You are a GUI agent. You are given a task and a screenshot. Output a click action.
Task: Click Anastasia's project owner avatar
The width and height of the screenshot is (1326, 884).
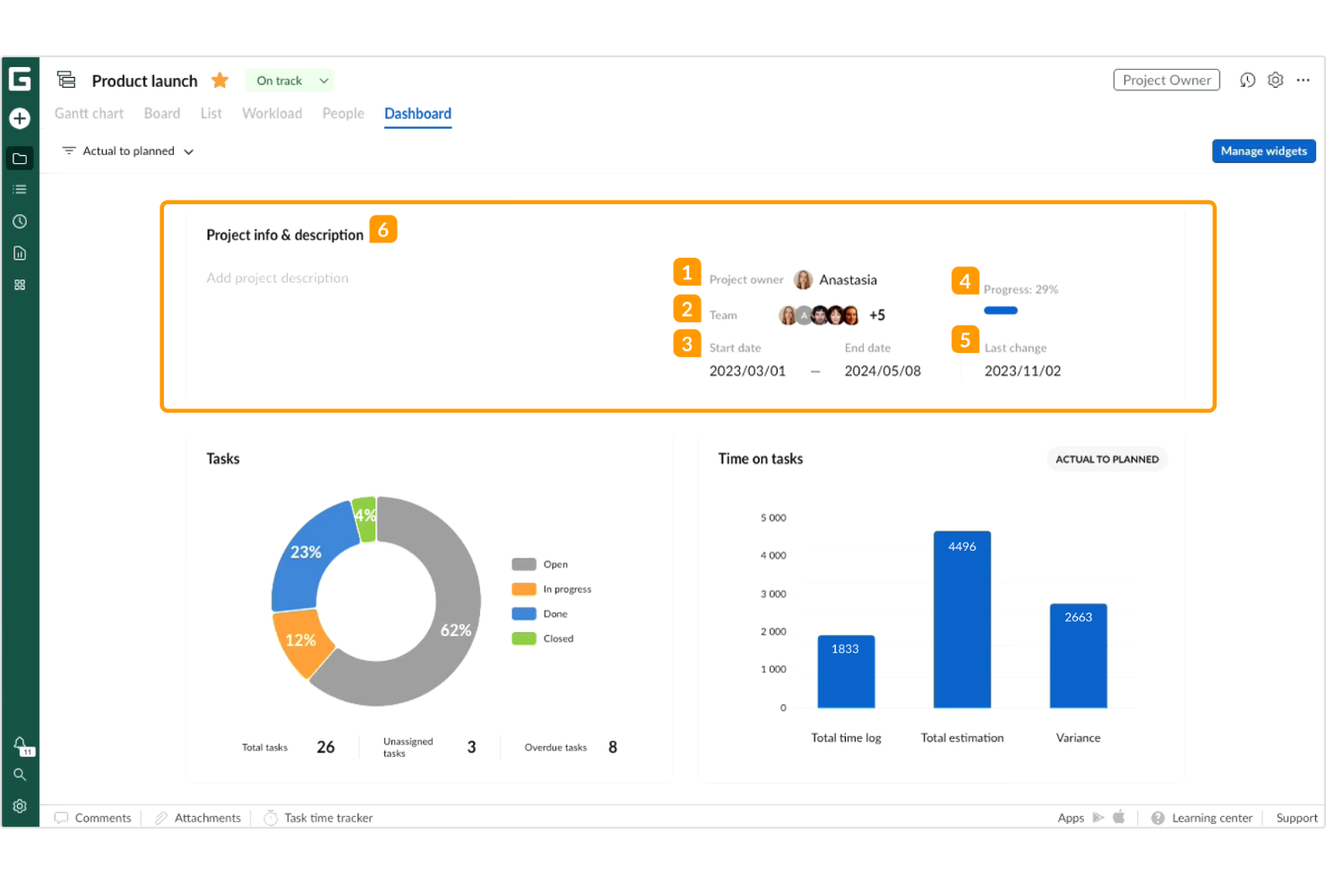pos(803,279)
